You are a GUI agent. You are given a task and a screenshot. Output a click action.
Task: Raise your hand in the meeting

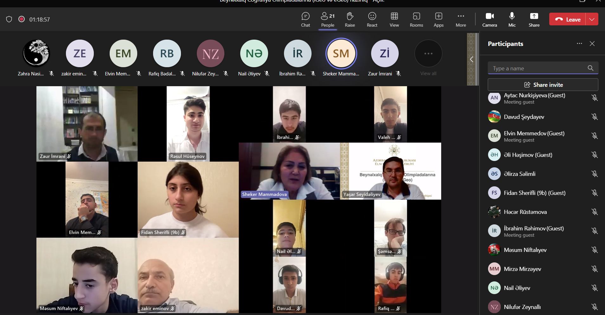point(350,19)
